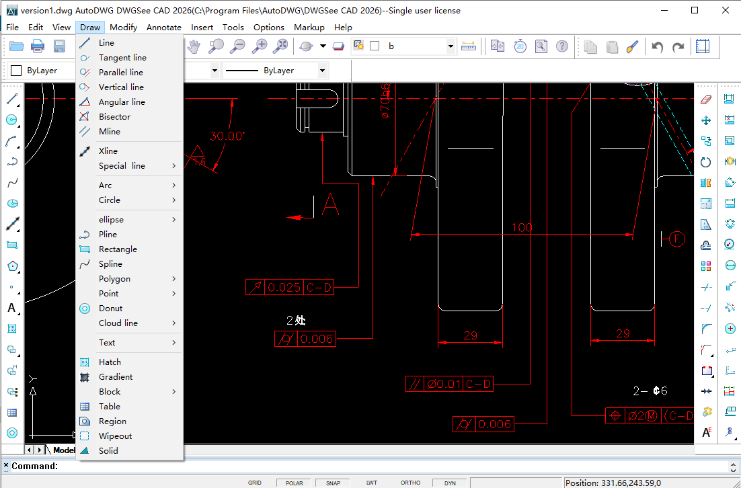Open the ByLayer linetype dropdown
This screenshot has width=741, height=488.
point(322,71)
